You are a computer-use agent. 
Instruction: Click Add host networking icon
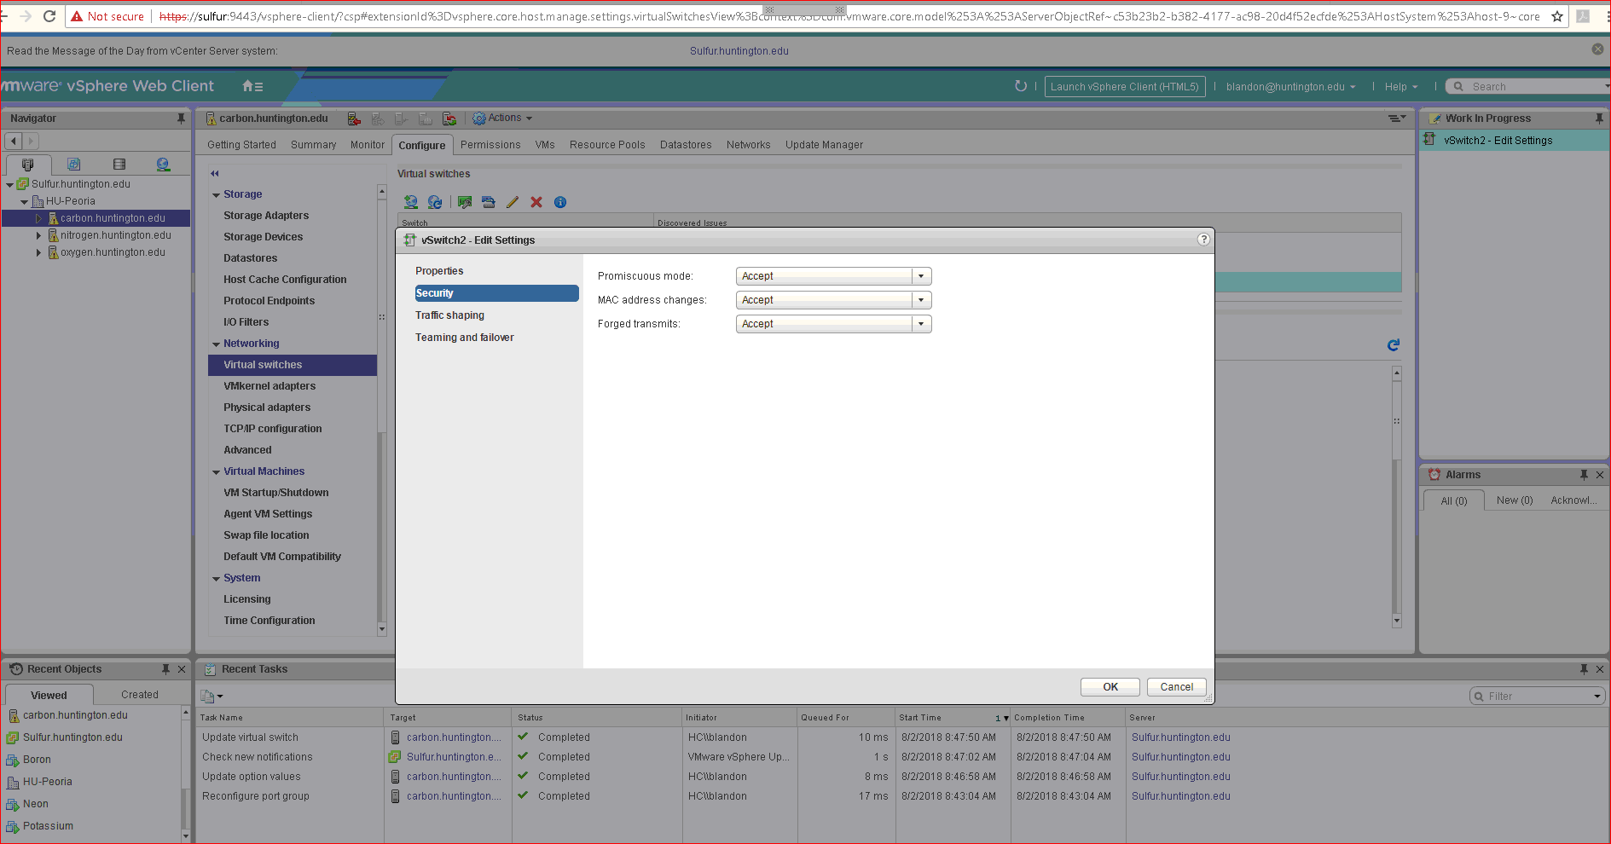tap(411, 202)
